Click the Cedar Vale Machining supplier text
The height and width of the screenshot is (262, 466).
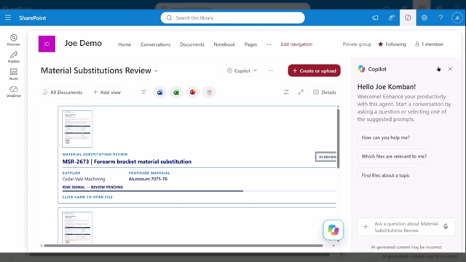[x=84, y=179]
